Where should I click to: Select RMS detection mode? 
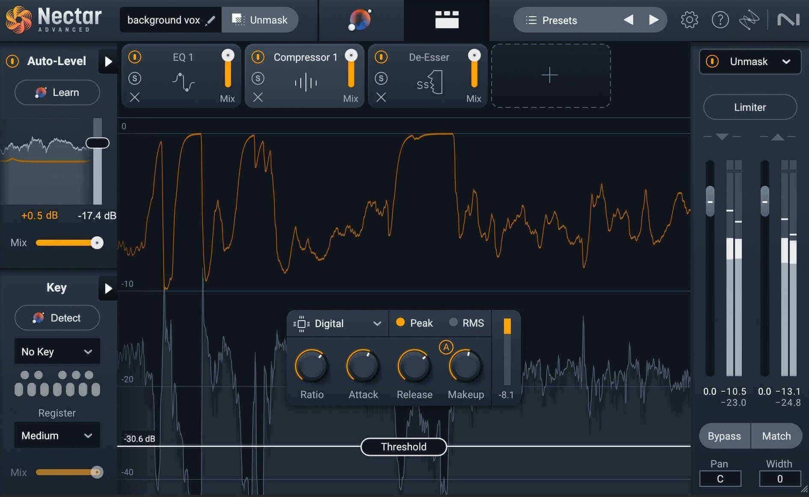point(467,323)
